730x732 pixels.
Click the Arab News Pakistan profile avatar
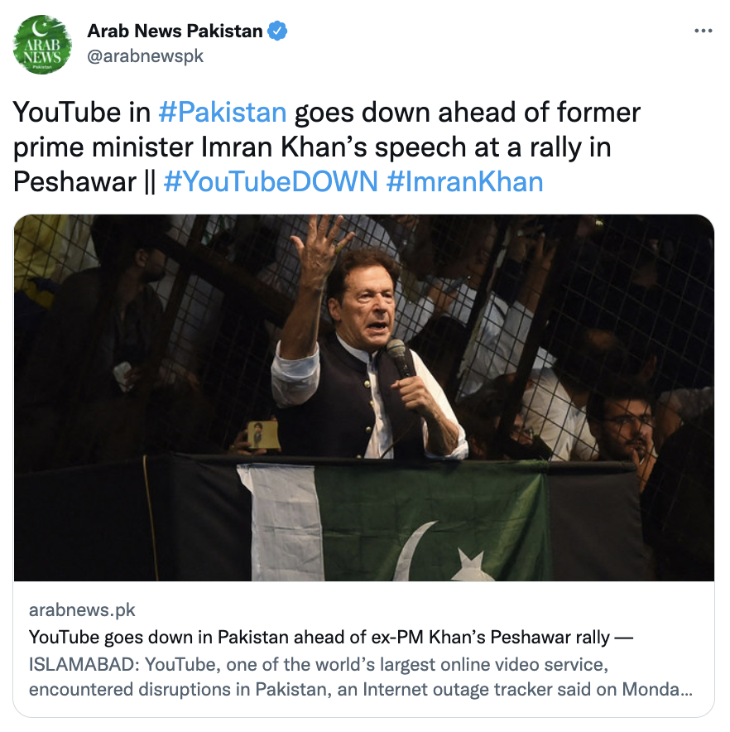[x=42, y=45]
